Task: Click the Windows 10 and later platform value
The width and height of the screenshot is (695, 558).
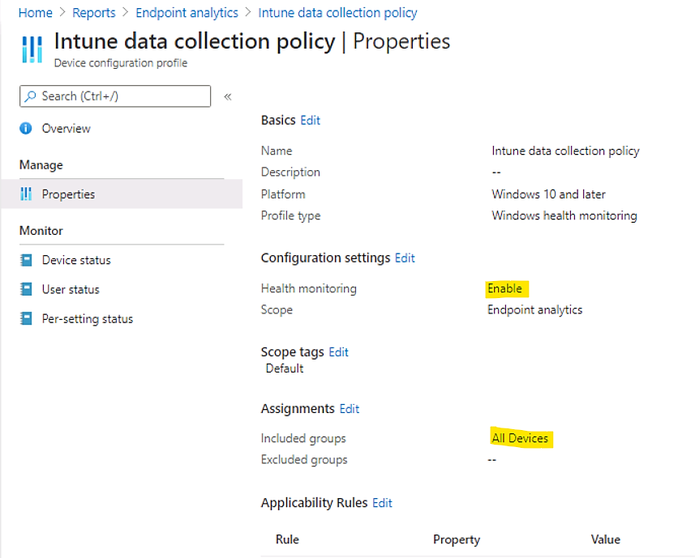Action: tap(548, 194)
